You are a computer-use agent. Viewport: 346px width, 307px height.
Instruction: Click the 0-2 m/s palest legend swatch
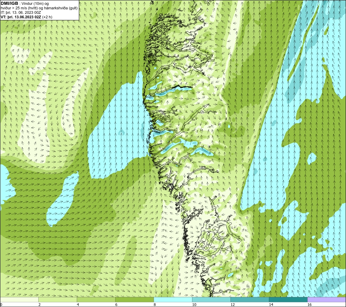coord(19,299)
